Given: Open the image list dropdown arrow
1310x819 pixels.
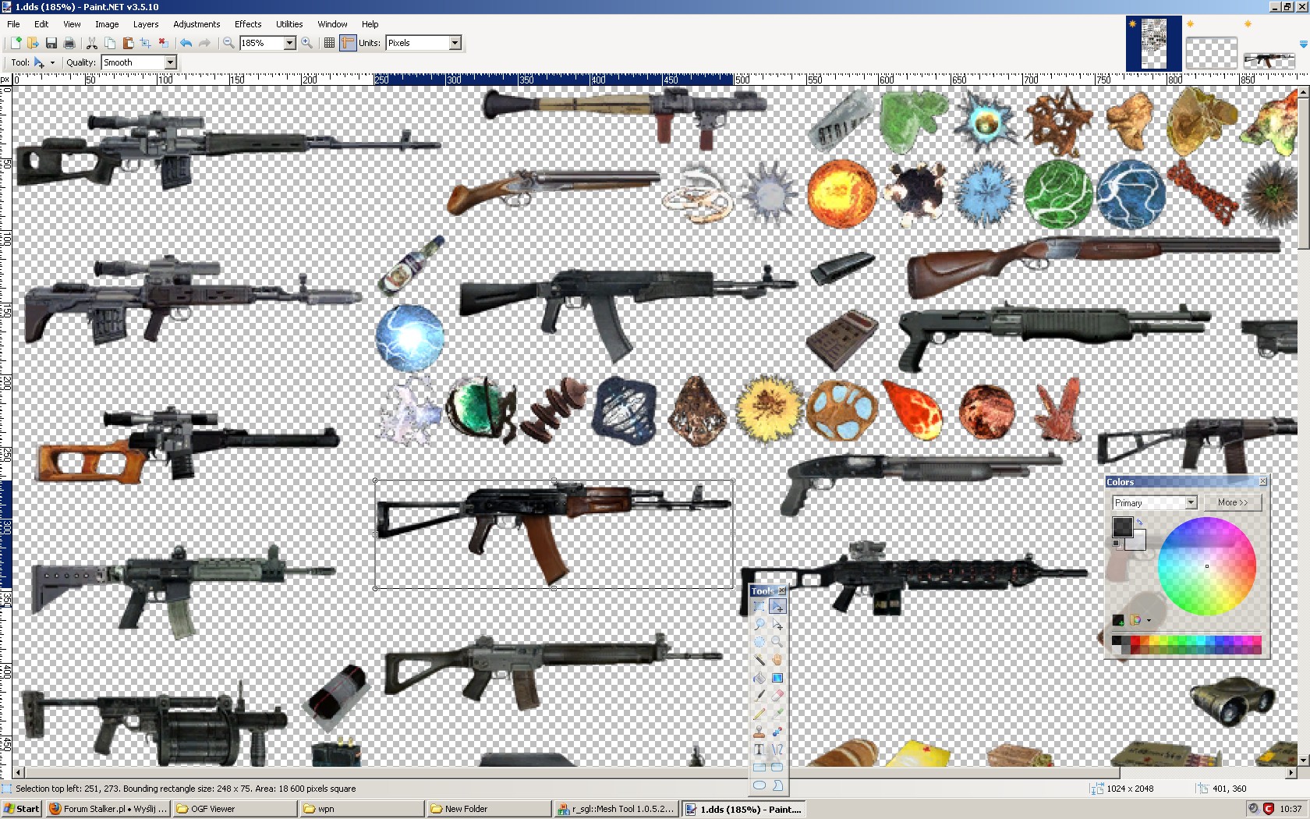Looking at the screenshot, I should (x=1303, y=44).
